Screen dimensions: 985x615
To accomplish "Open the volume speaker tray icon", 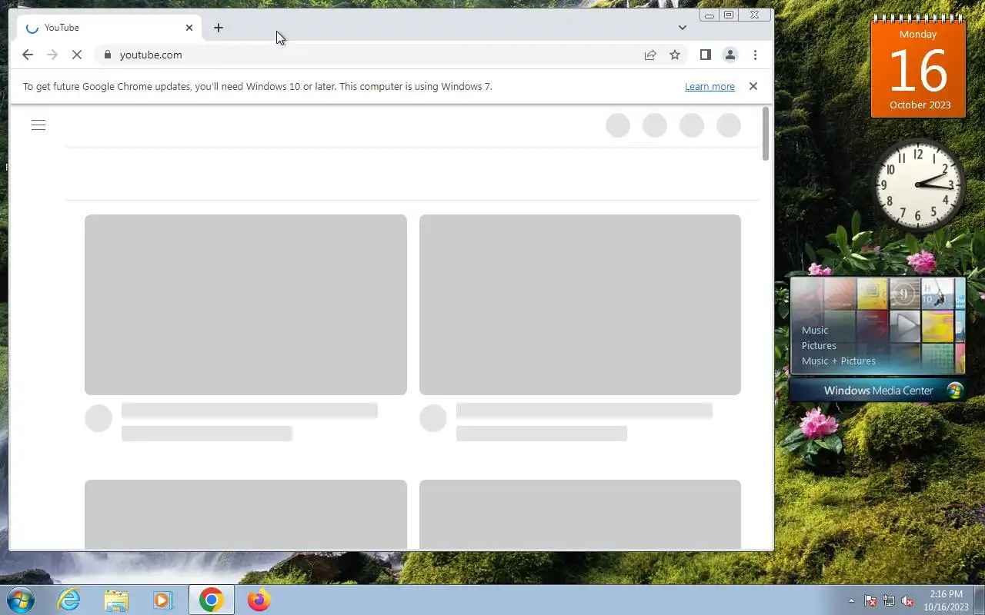I will (x=908, y=600).
